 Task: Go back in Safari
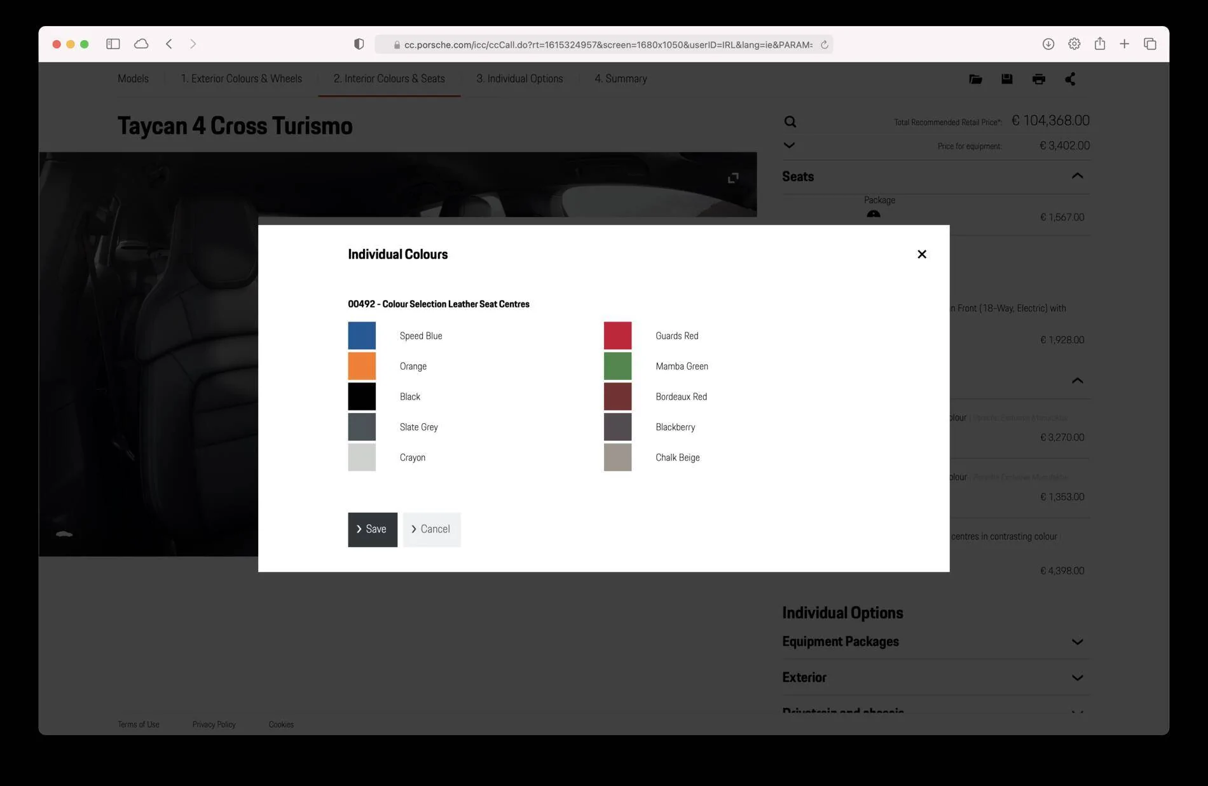[169, 44]
